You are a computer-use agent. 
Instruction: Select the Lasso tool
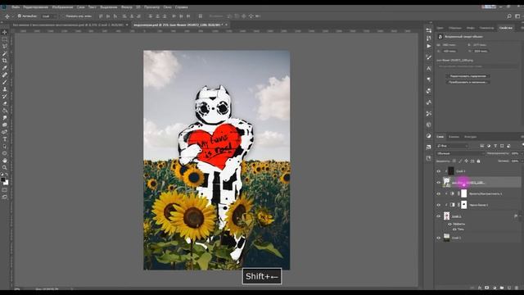coord(5,47)
